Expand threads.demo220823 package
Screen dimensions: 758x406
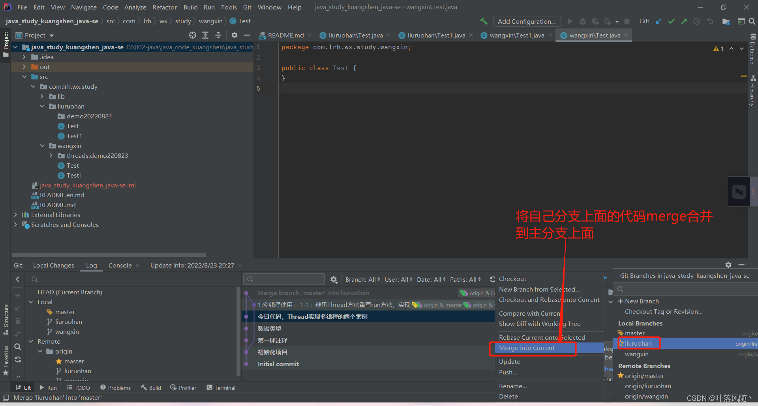[x=51, y=155]
